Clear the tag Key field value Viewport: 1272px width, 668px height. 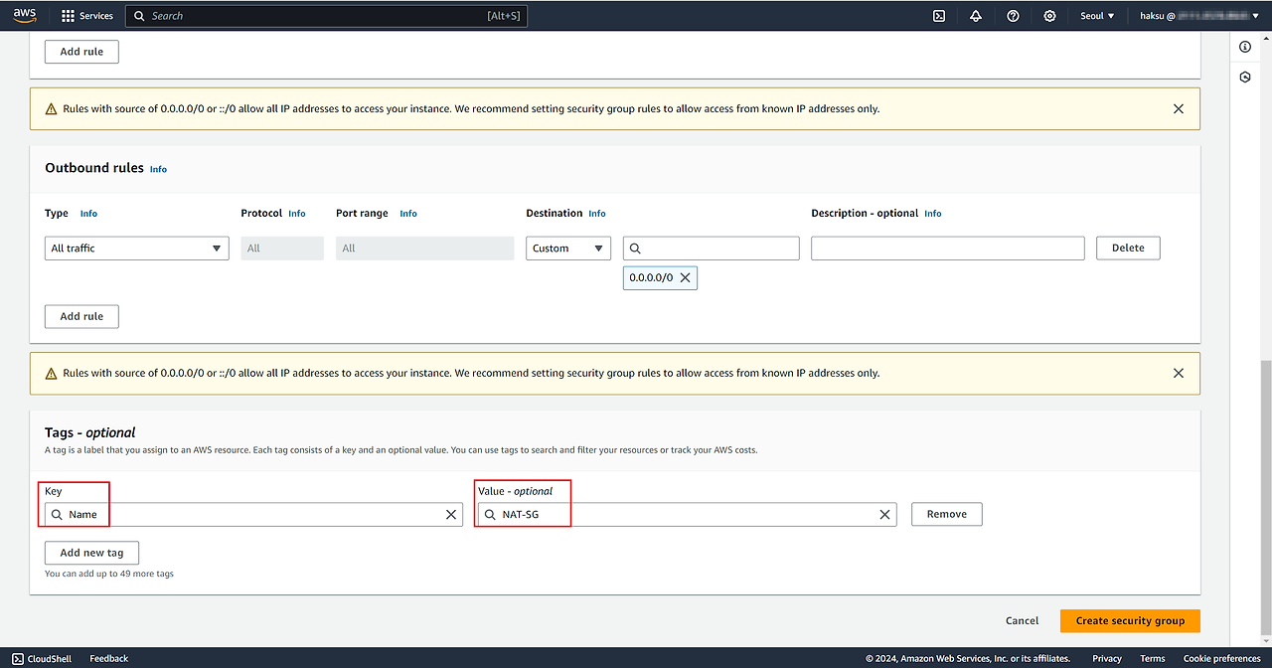451,515
